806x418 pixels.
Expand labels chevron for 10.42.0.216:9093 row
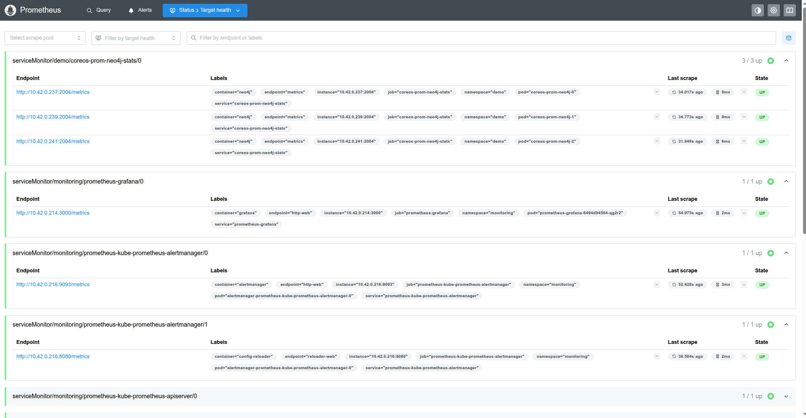click(x=657, y=285)
